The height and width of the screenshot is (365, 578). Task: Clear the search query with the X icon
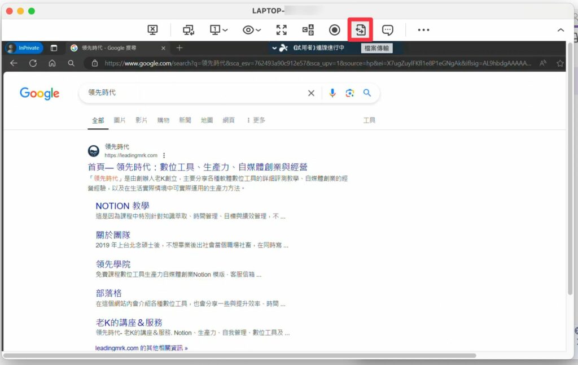tap(311, 93)
